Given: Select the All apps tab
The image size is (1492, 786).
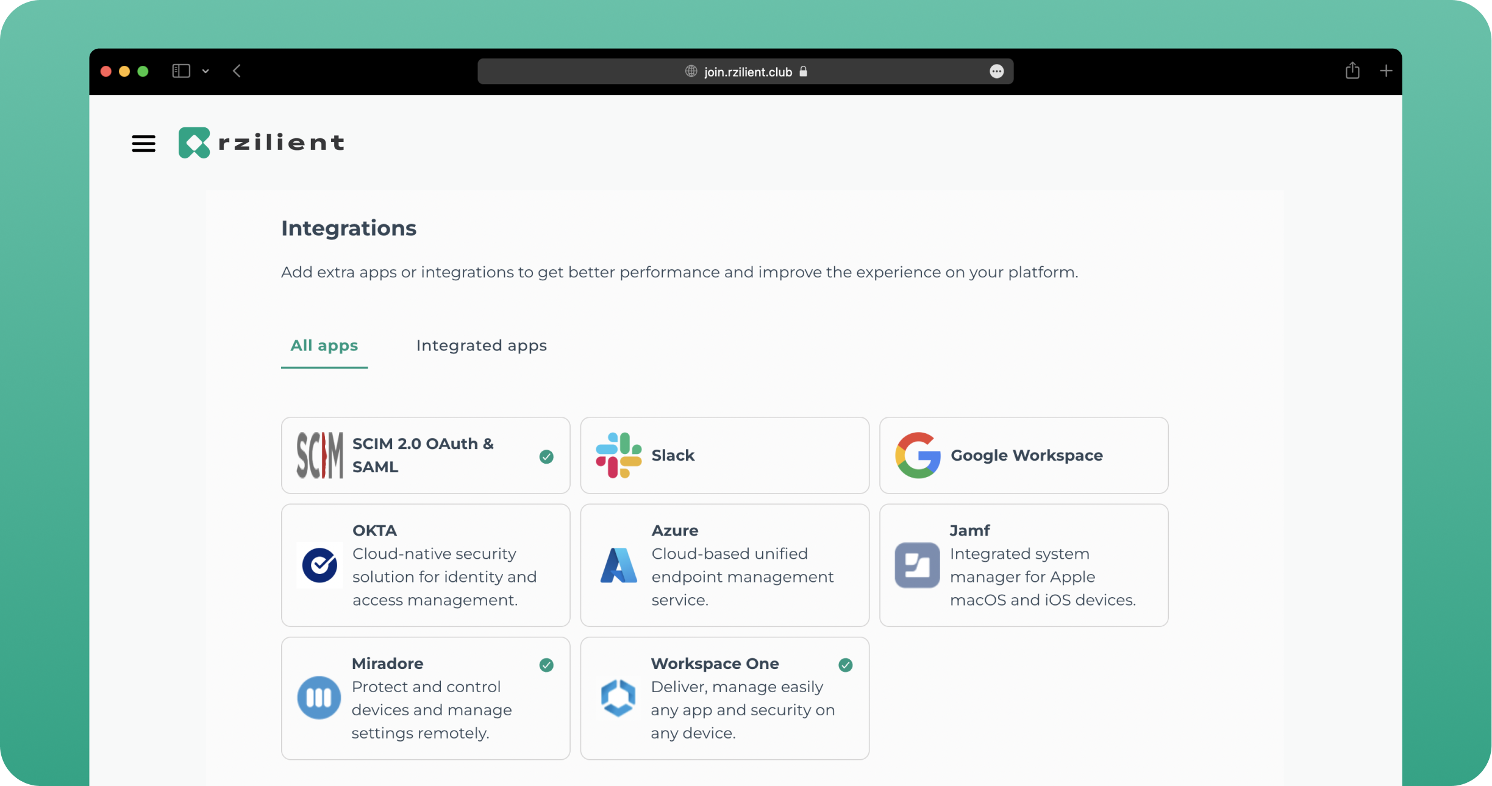Looking at the screenshot, I should tap(324, 345).
